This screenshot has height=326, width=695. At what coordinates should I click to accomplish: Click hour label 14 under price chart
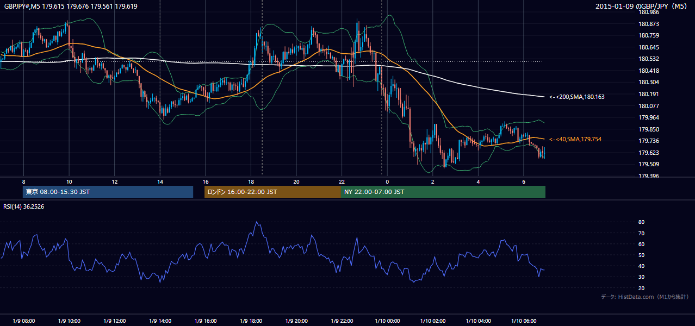[x=160, y=181]
